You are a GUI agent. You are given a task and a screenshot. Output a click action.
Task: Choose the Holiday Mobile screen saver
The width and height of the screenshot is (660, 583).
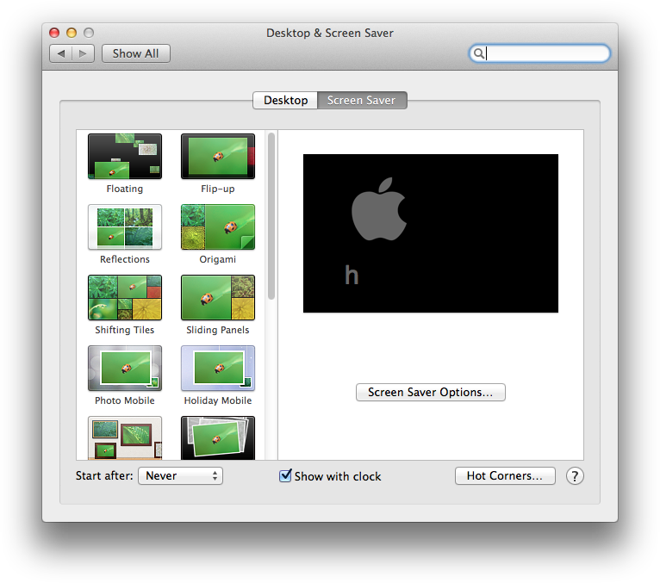217,369
